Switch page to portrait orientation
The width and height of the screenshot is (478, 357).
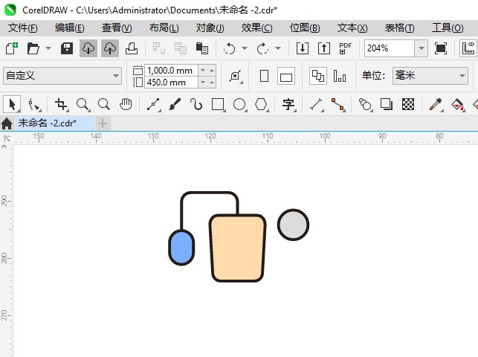click(x=264, y=76)
